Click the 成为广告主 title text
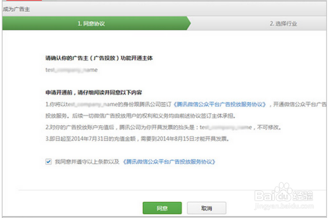This screenshot has height=218, width=332. 16,9
